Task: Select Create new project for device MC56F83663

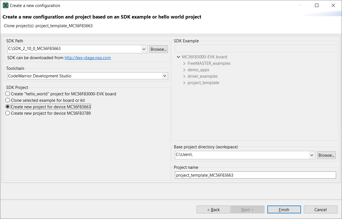Action: (x=8, y=107)
